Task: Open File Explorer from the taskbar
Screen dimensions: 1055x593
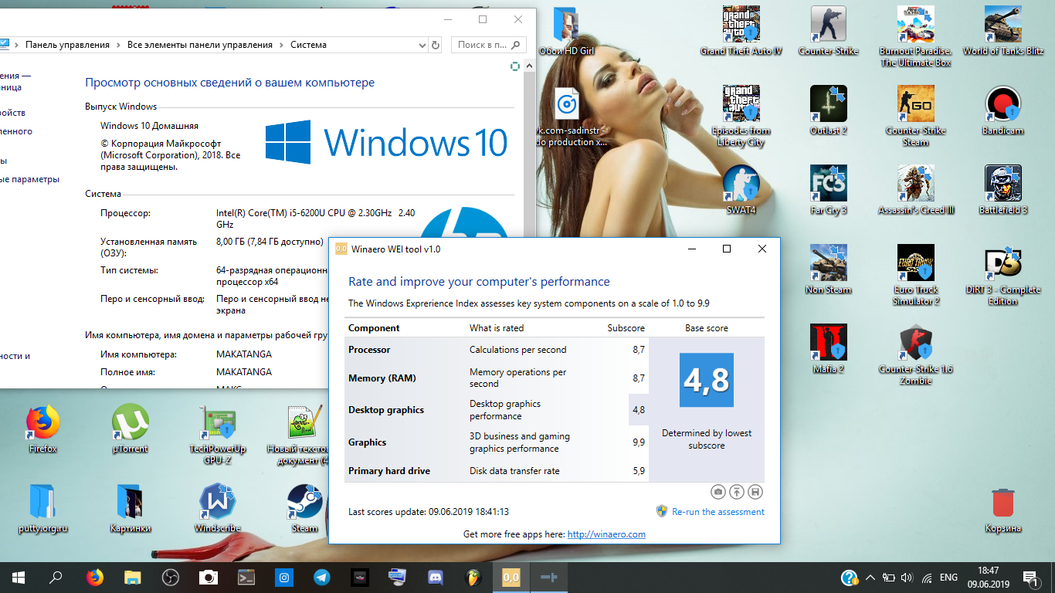Action: click(133, 577)
